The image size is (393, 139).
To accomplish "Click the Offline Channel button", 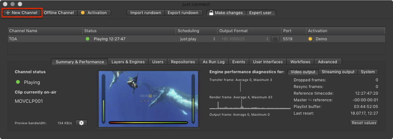I will tap(59, 13).
